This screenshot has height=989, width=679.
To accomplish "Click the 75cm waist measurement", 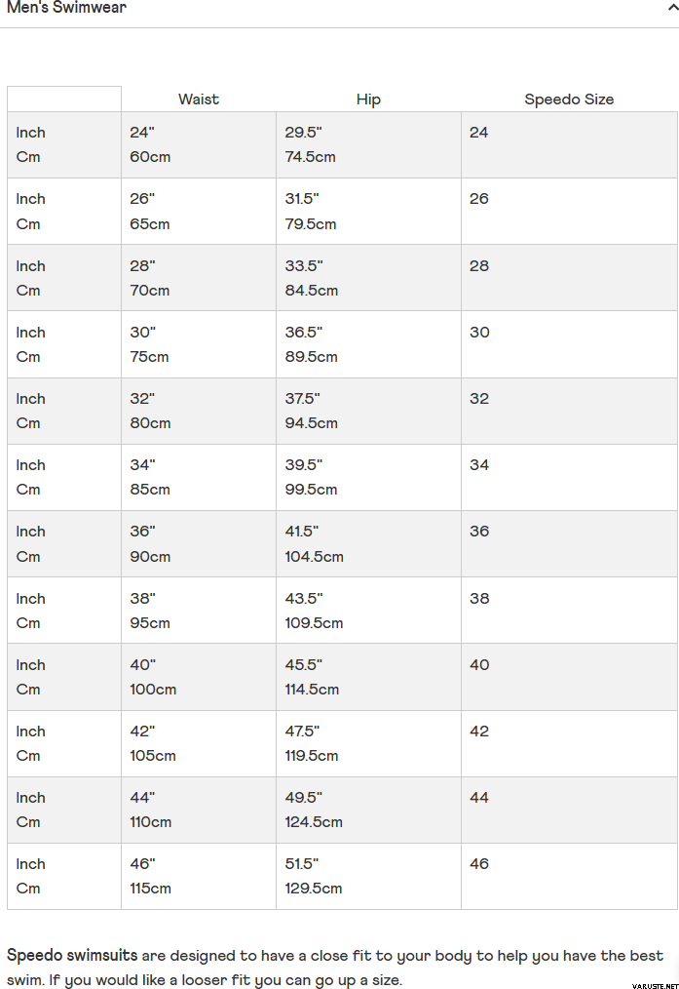I will click(149, 357).
